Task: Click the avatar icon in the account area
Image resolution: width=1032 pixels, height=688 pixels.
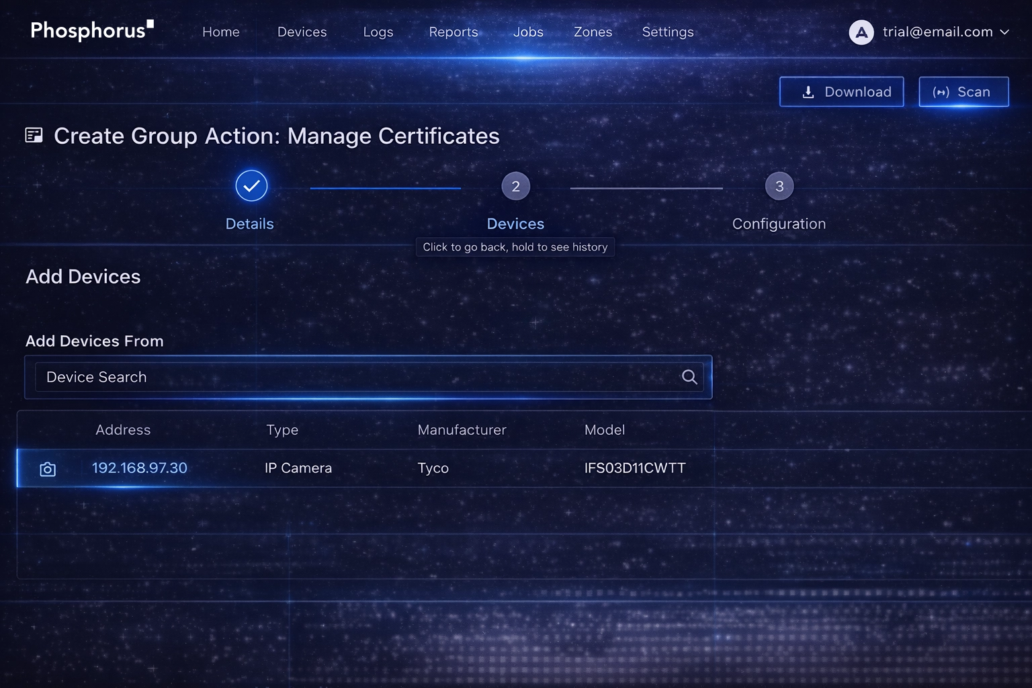Action: click(x=861, y=32)
